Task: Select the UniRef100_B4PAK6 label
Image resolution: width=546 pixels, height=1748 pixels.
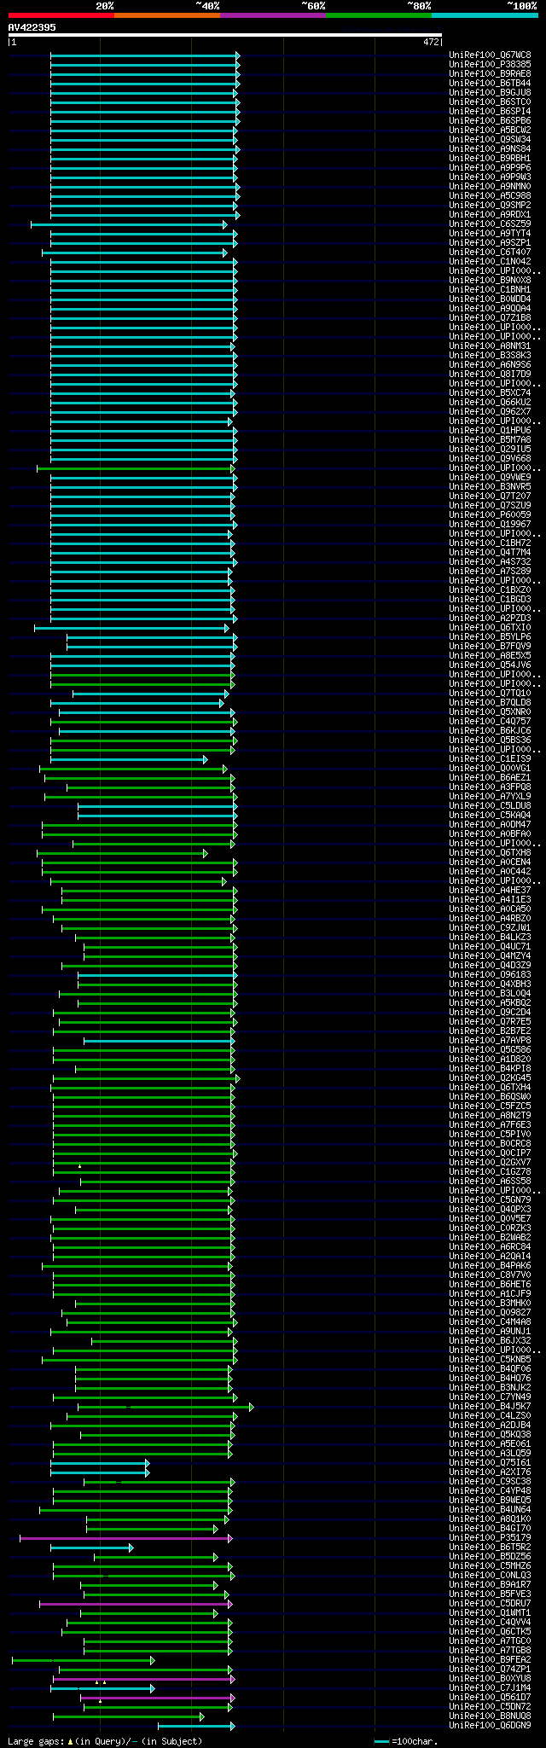Action: pos(490,1266)
